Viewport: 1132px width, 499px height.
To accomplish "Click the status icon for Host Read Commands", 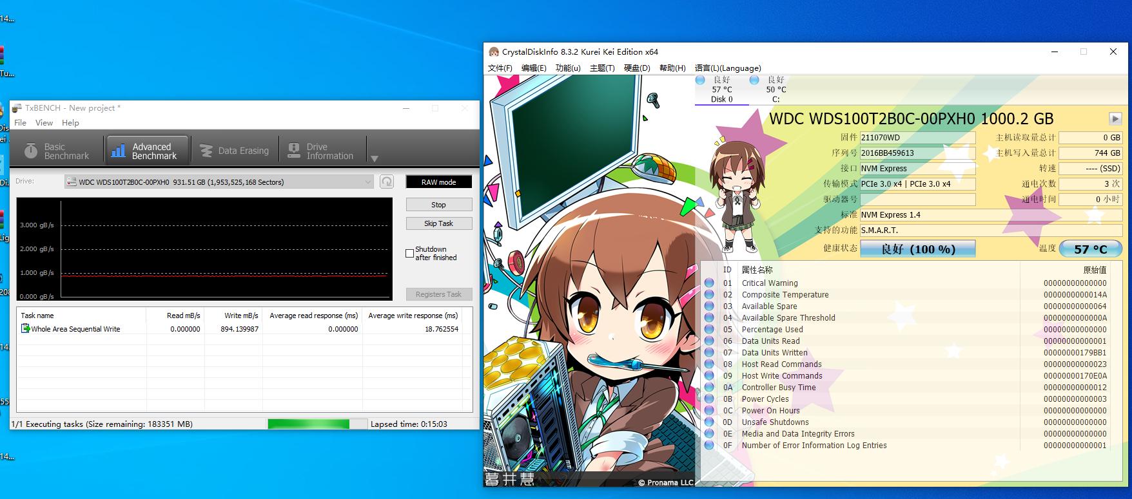I will [709, 364].
